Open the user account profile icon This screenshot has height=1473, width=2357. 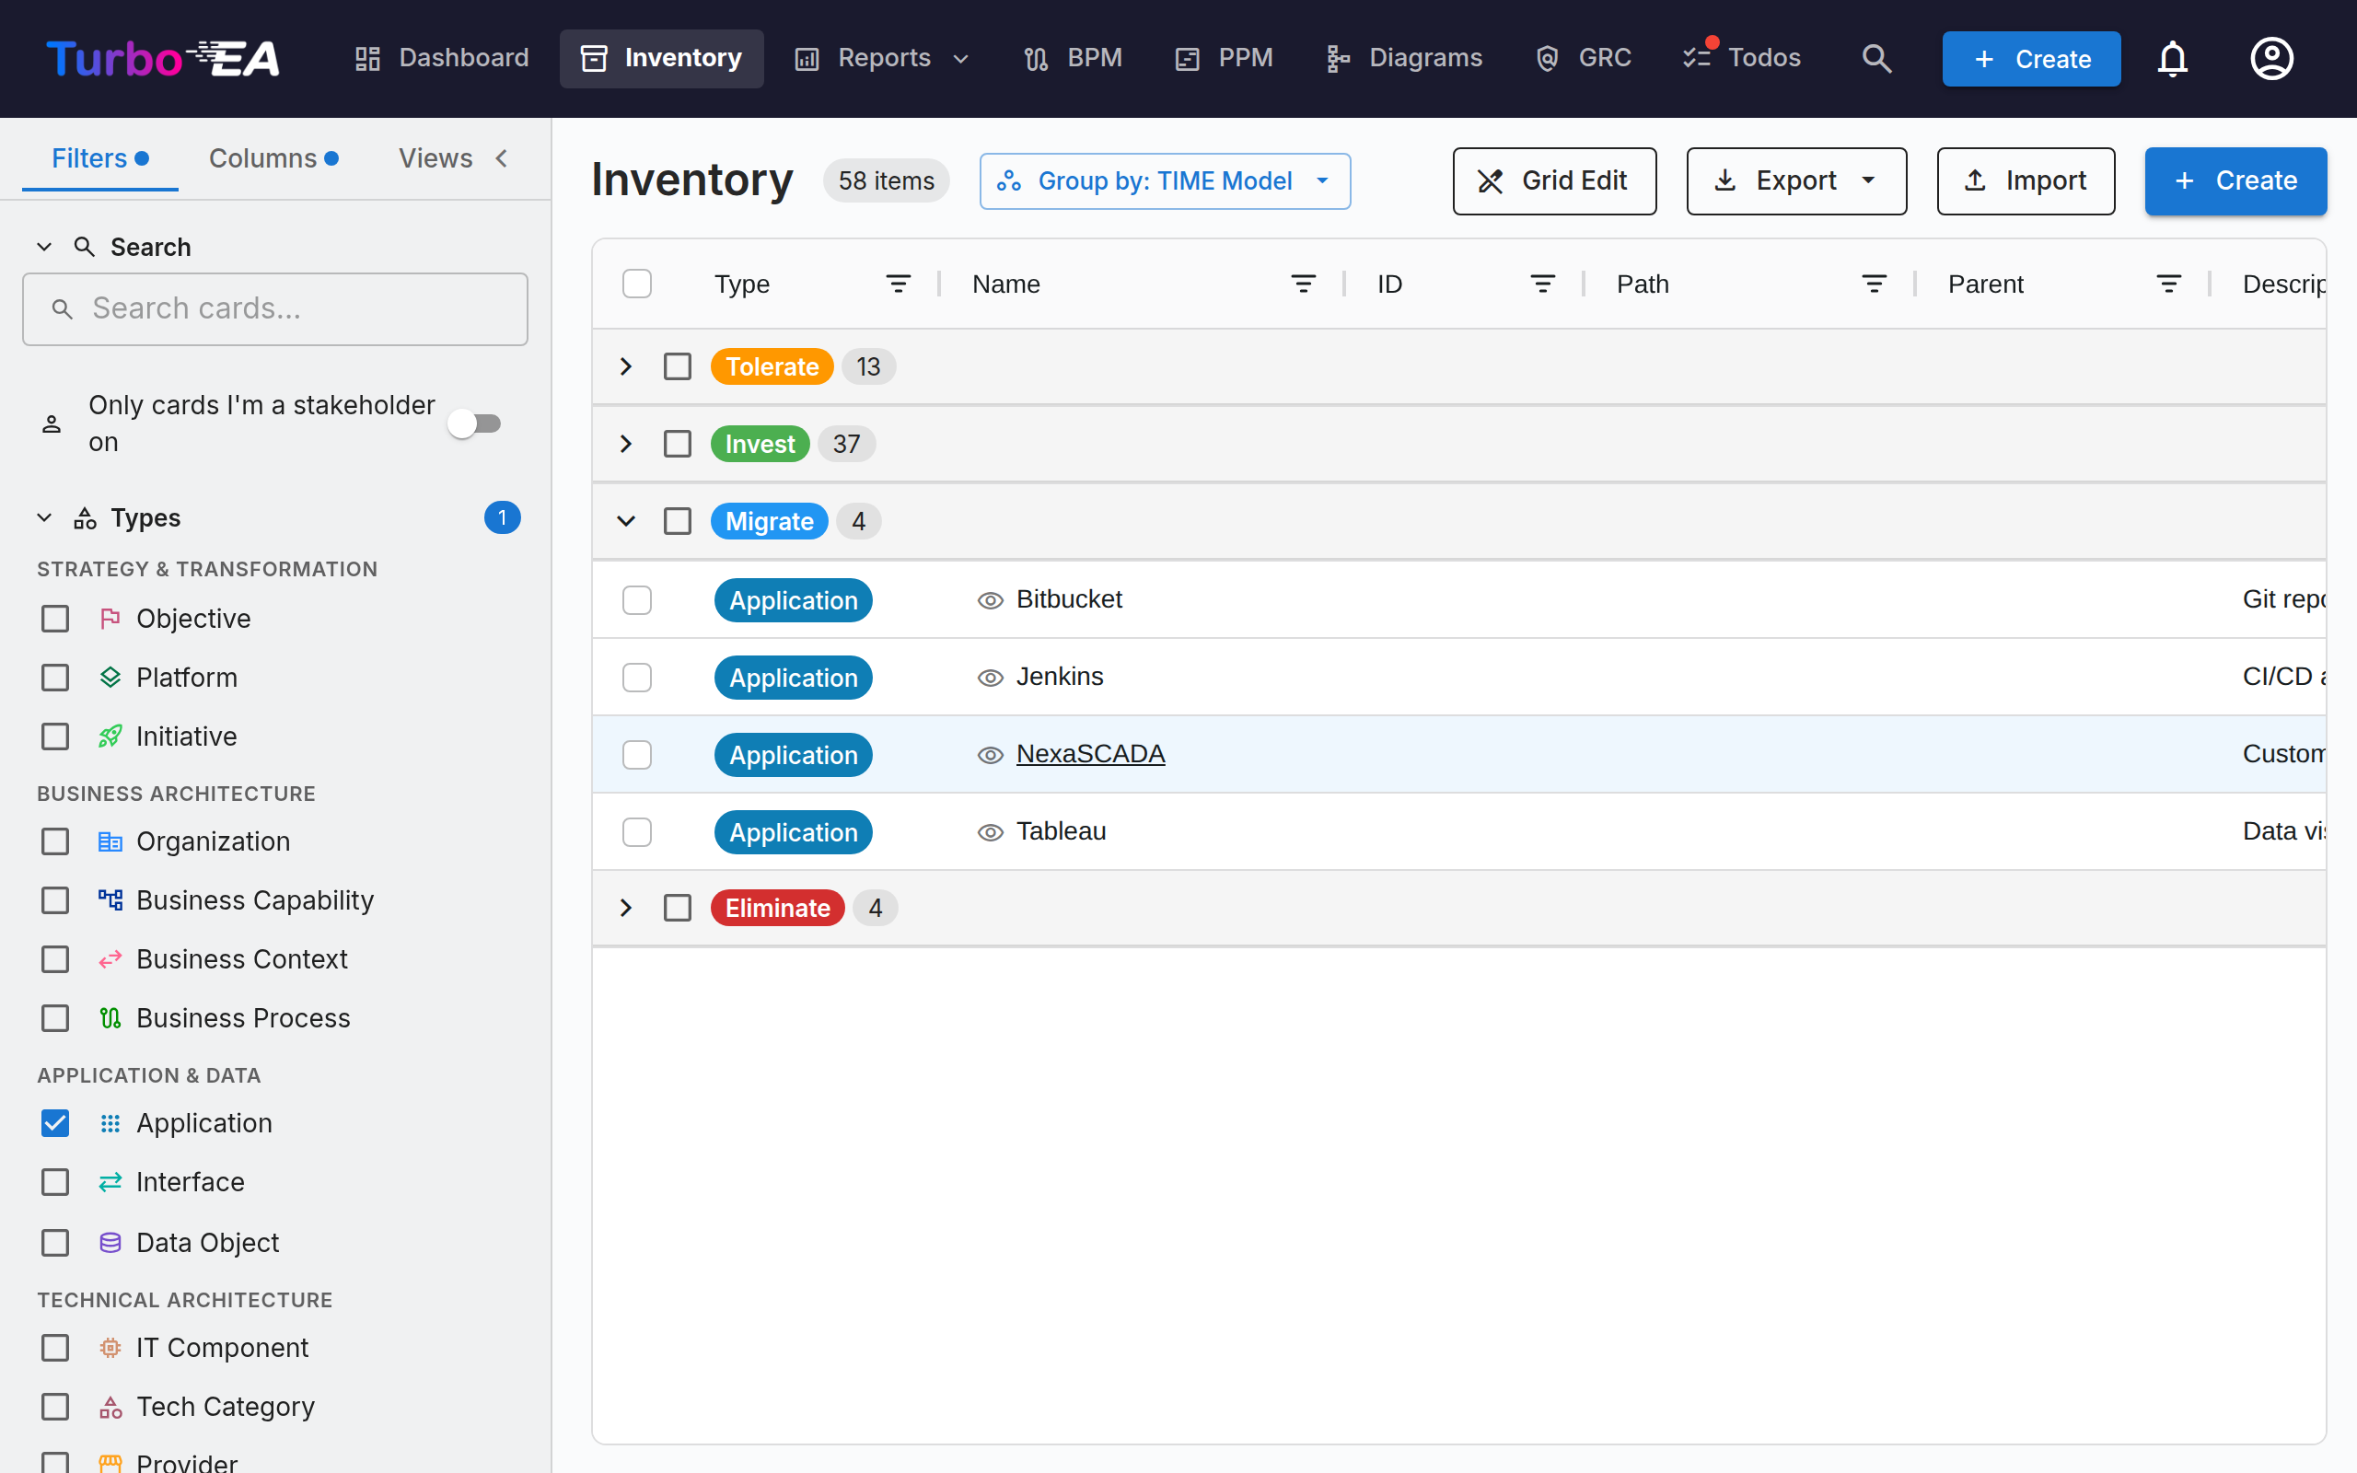2271,58
